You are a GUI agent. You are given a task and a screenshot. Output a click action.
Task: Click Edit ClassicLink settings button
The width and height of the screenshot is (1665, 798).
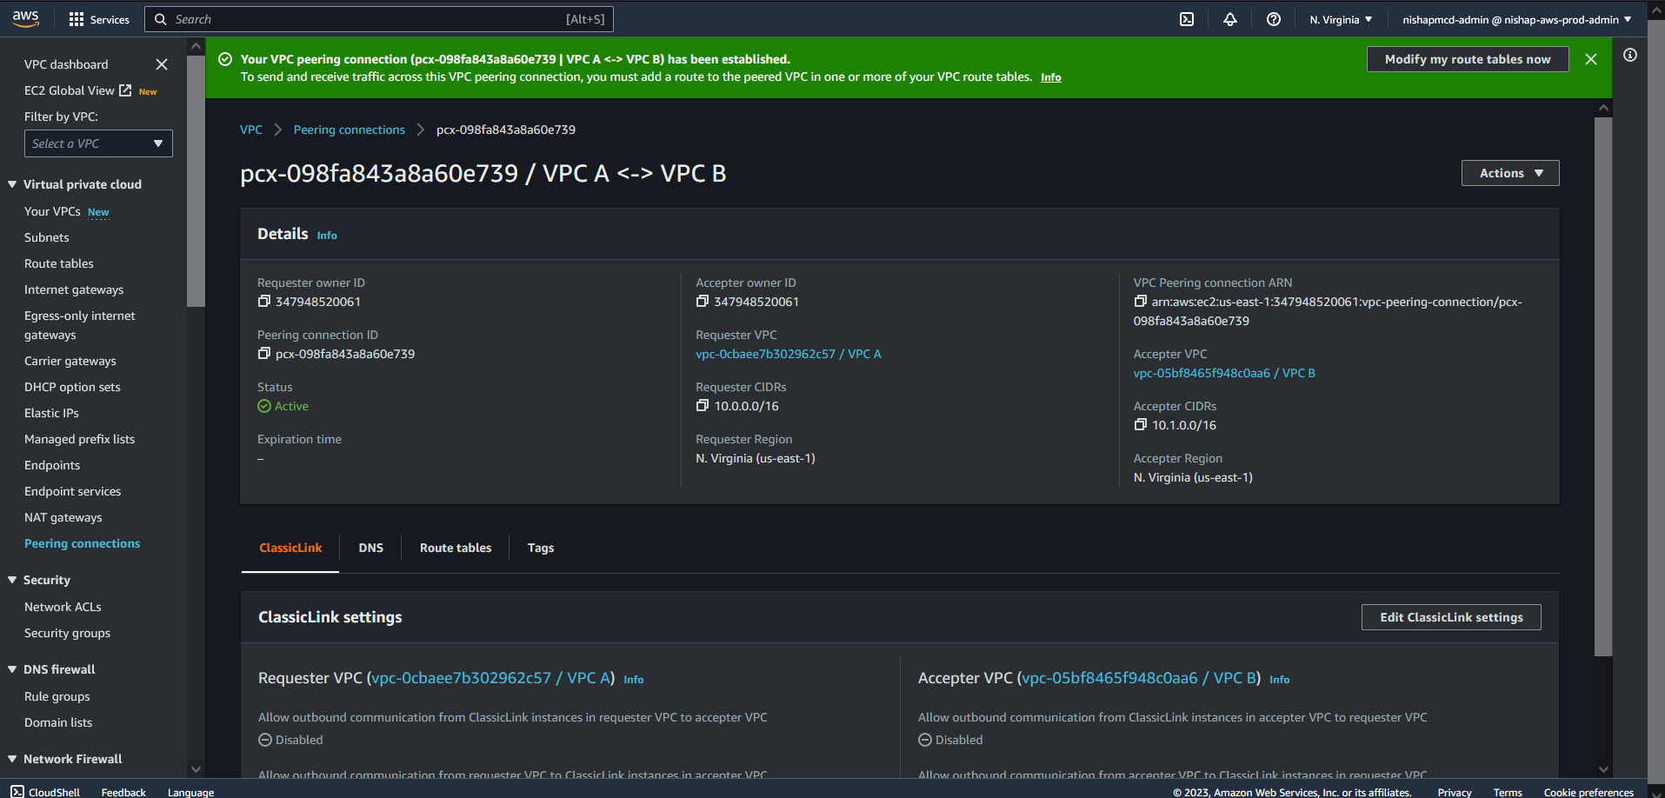[1451, 617]
